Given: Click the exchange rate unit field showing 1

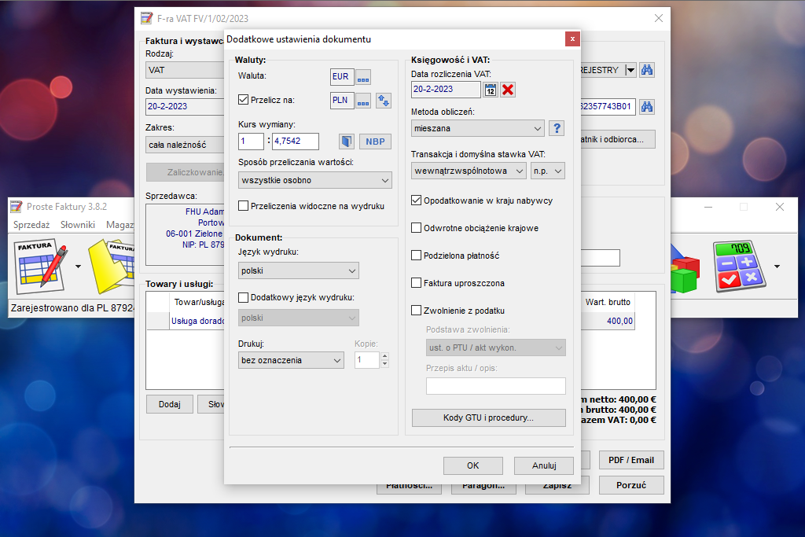Looking at the screenshot, I should click(251, 142).
